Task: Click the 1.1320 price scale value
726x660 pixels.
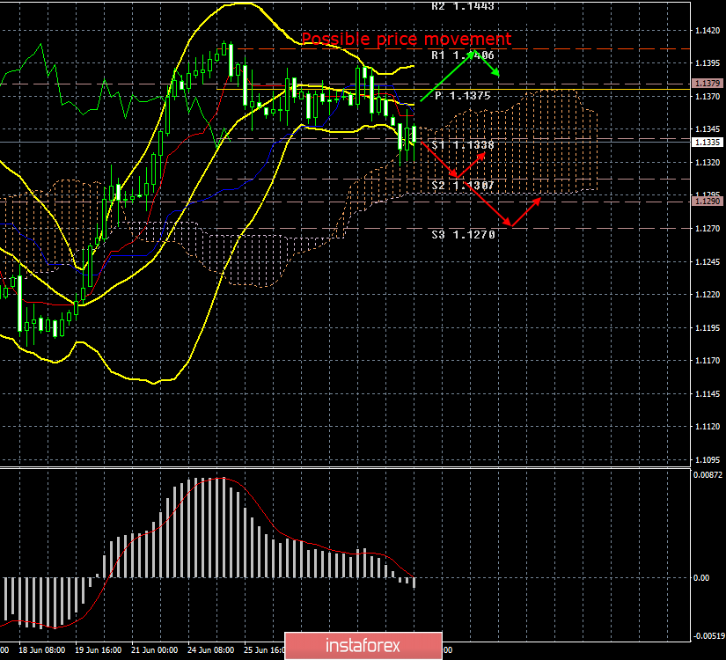Action: (x=708, y=163)
